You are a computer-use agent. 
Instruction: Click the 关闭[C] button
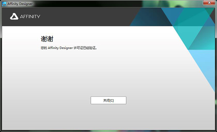tap(109, 100)
